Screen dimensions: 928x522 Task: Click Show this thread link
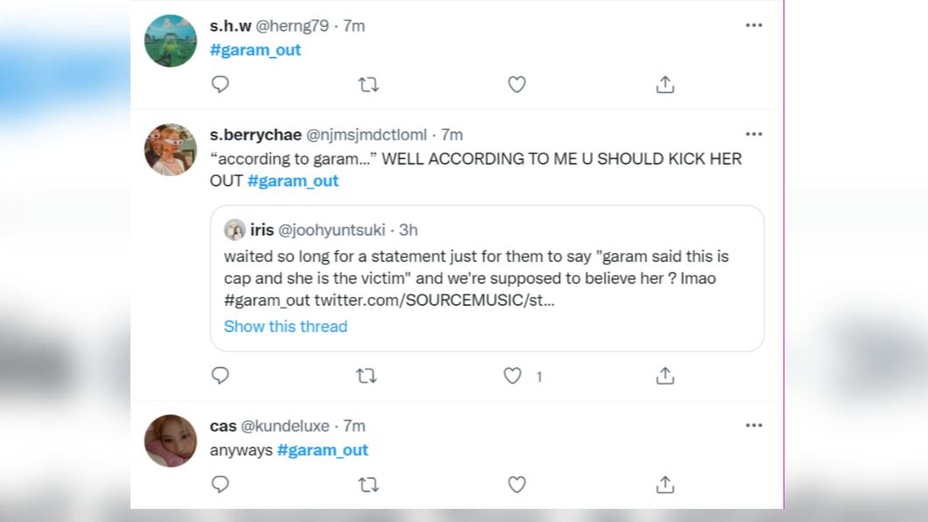tap(285, 327)
